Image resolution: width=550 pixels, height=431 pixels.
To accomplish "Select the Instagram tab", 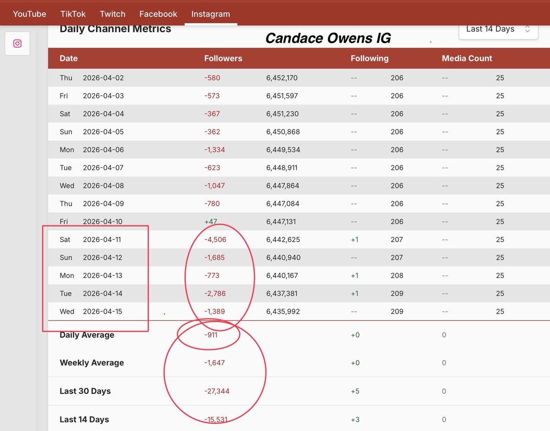I will [211, 14].
